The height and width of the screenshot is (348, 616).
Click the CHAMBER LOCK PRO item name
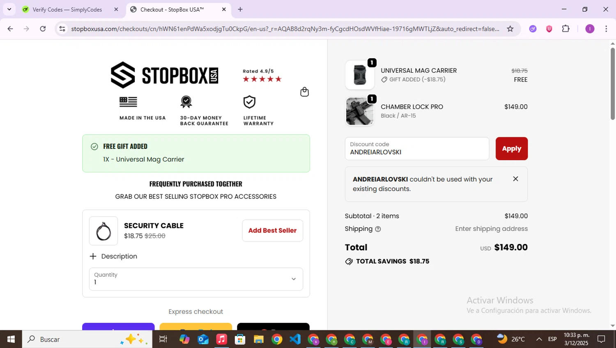click(x=412, y=107)
